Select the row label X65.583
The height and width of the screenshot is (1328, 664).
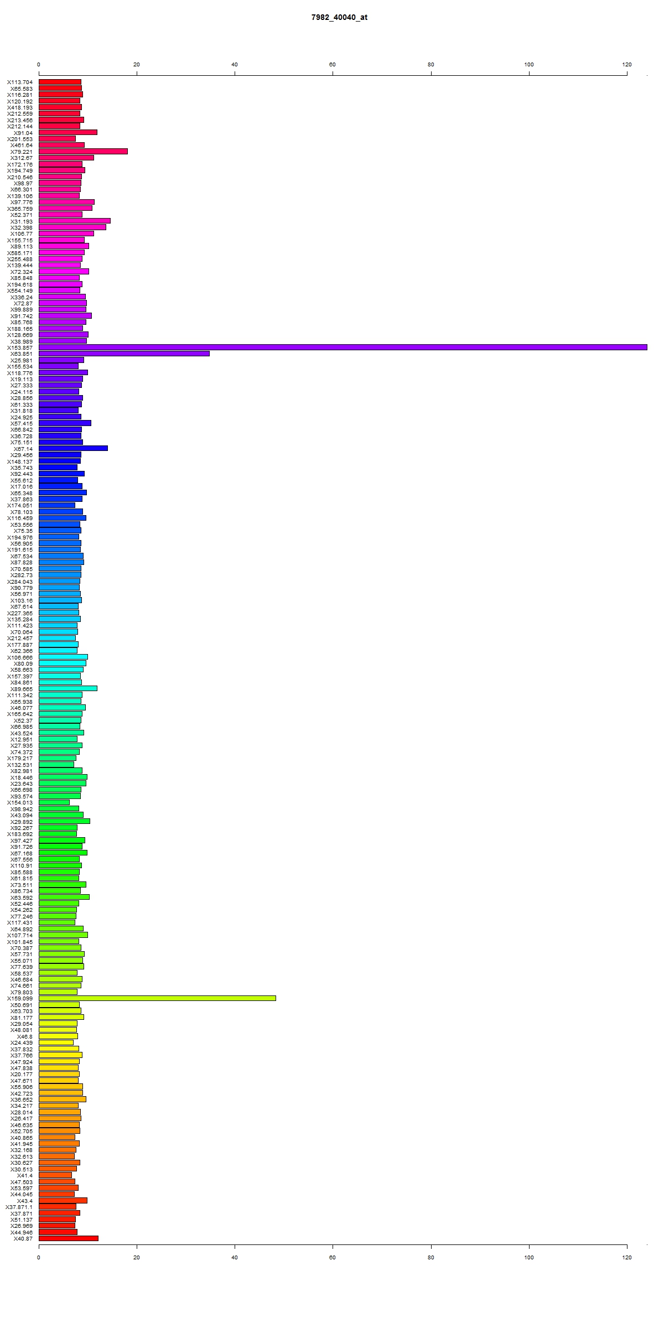[22, 89]
